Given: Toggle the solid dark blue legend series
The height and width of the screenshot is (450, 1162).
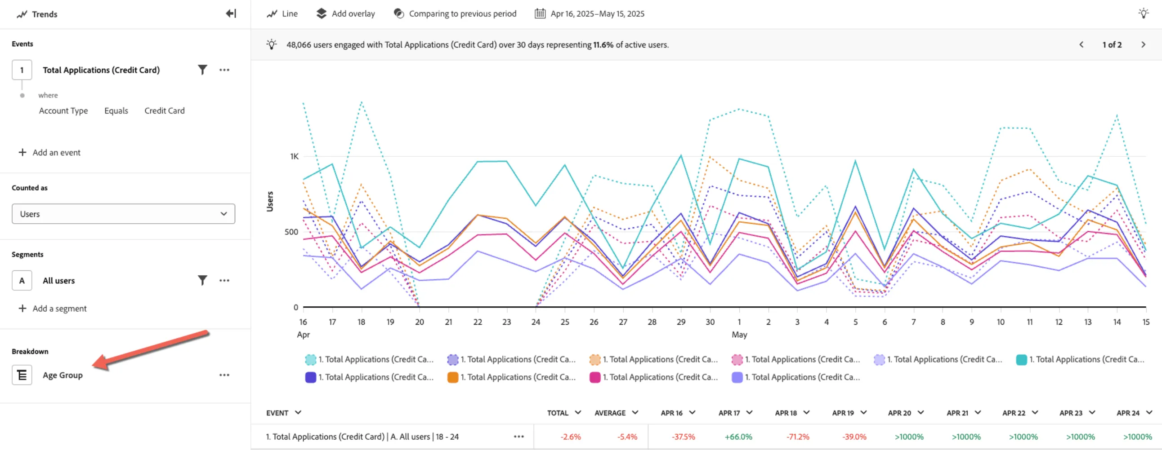Looking at the screenshot, I should point(370,378).
